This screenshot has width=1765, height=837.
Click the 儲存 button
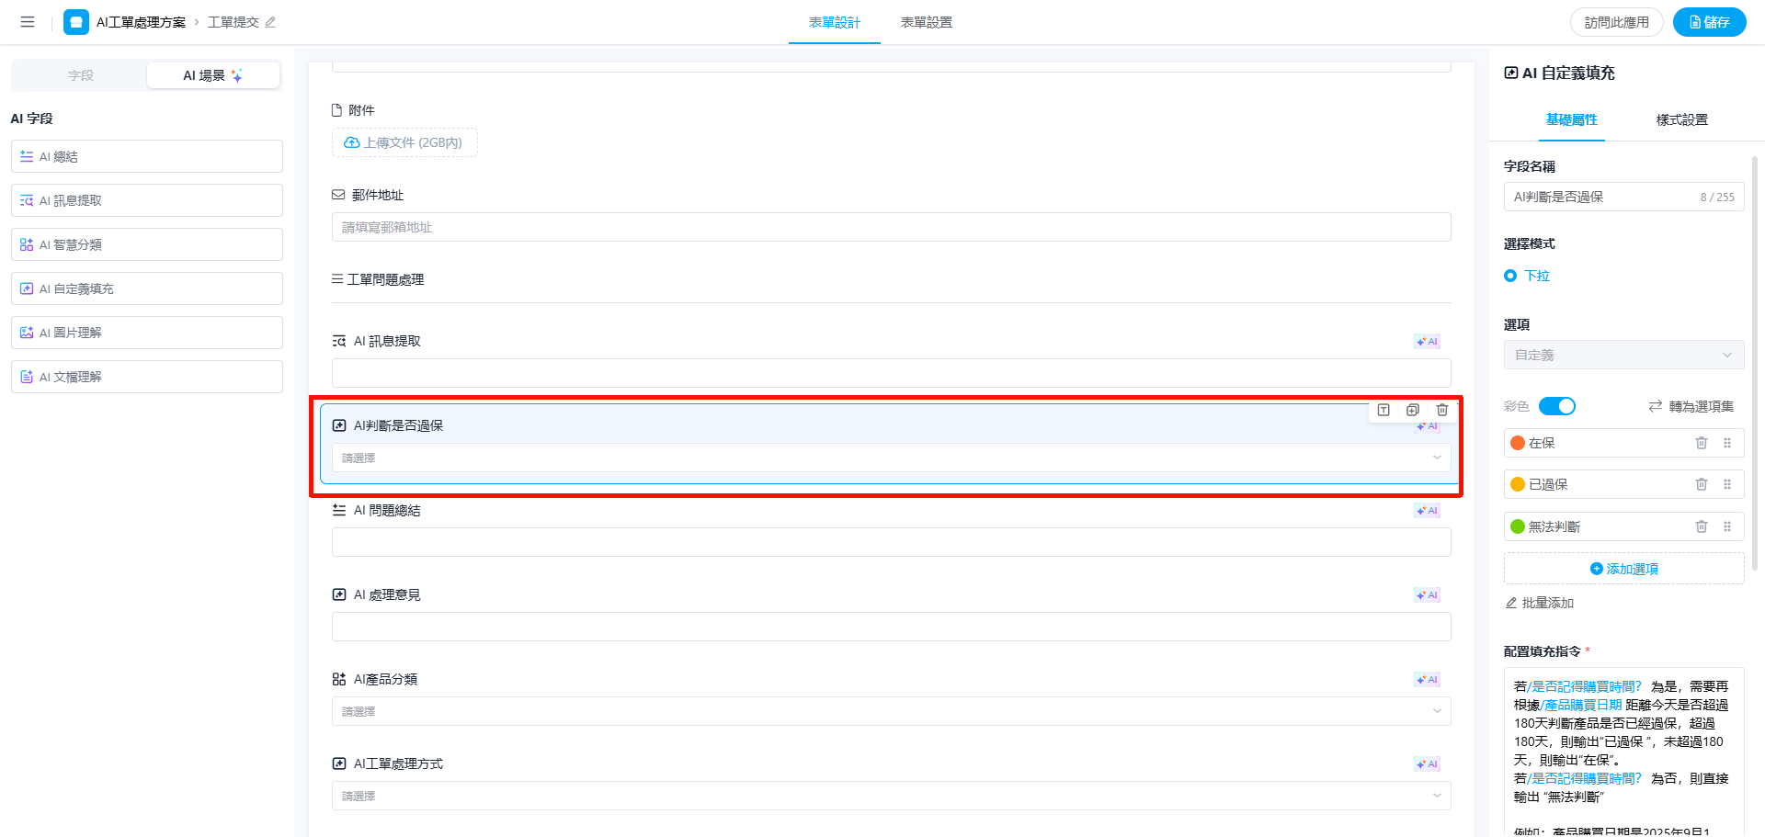point(1709,22)
